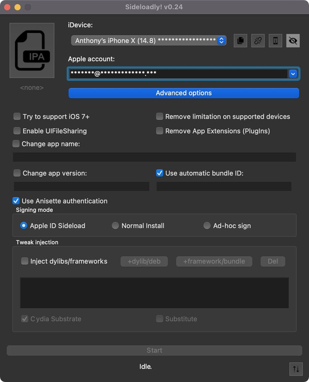Select Apple ID Sideload signing mode
Image resolution: width=309 pixels, height=382 pixels.
click(x=23, y=225)
